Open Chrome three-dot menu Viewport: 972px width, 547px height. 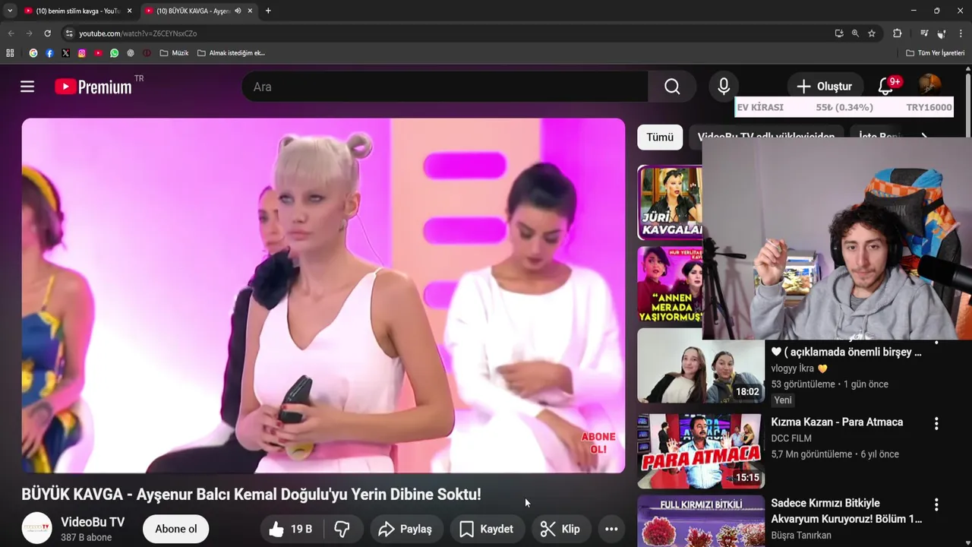pyautogui.click(x=961, y=33)
